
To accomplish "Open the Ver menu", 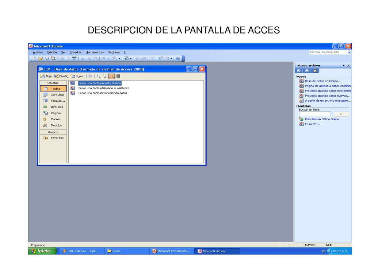I will pos(64,52).
